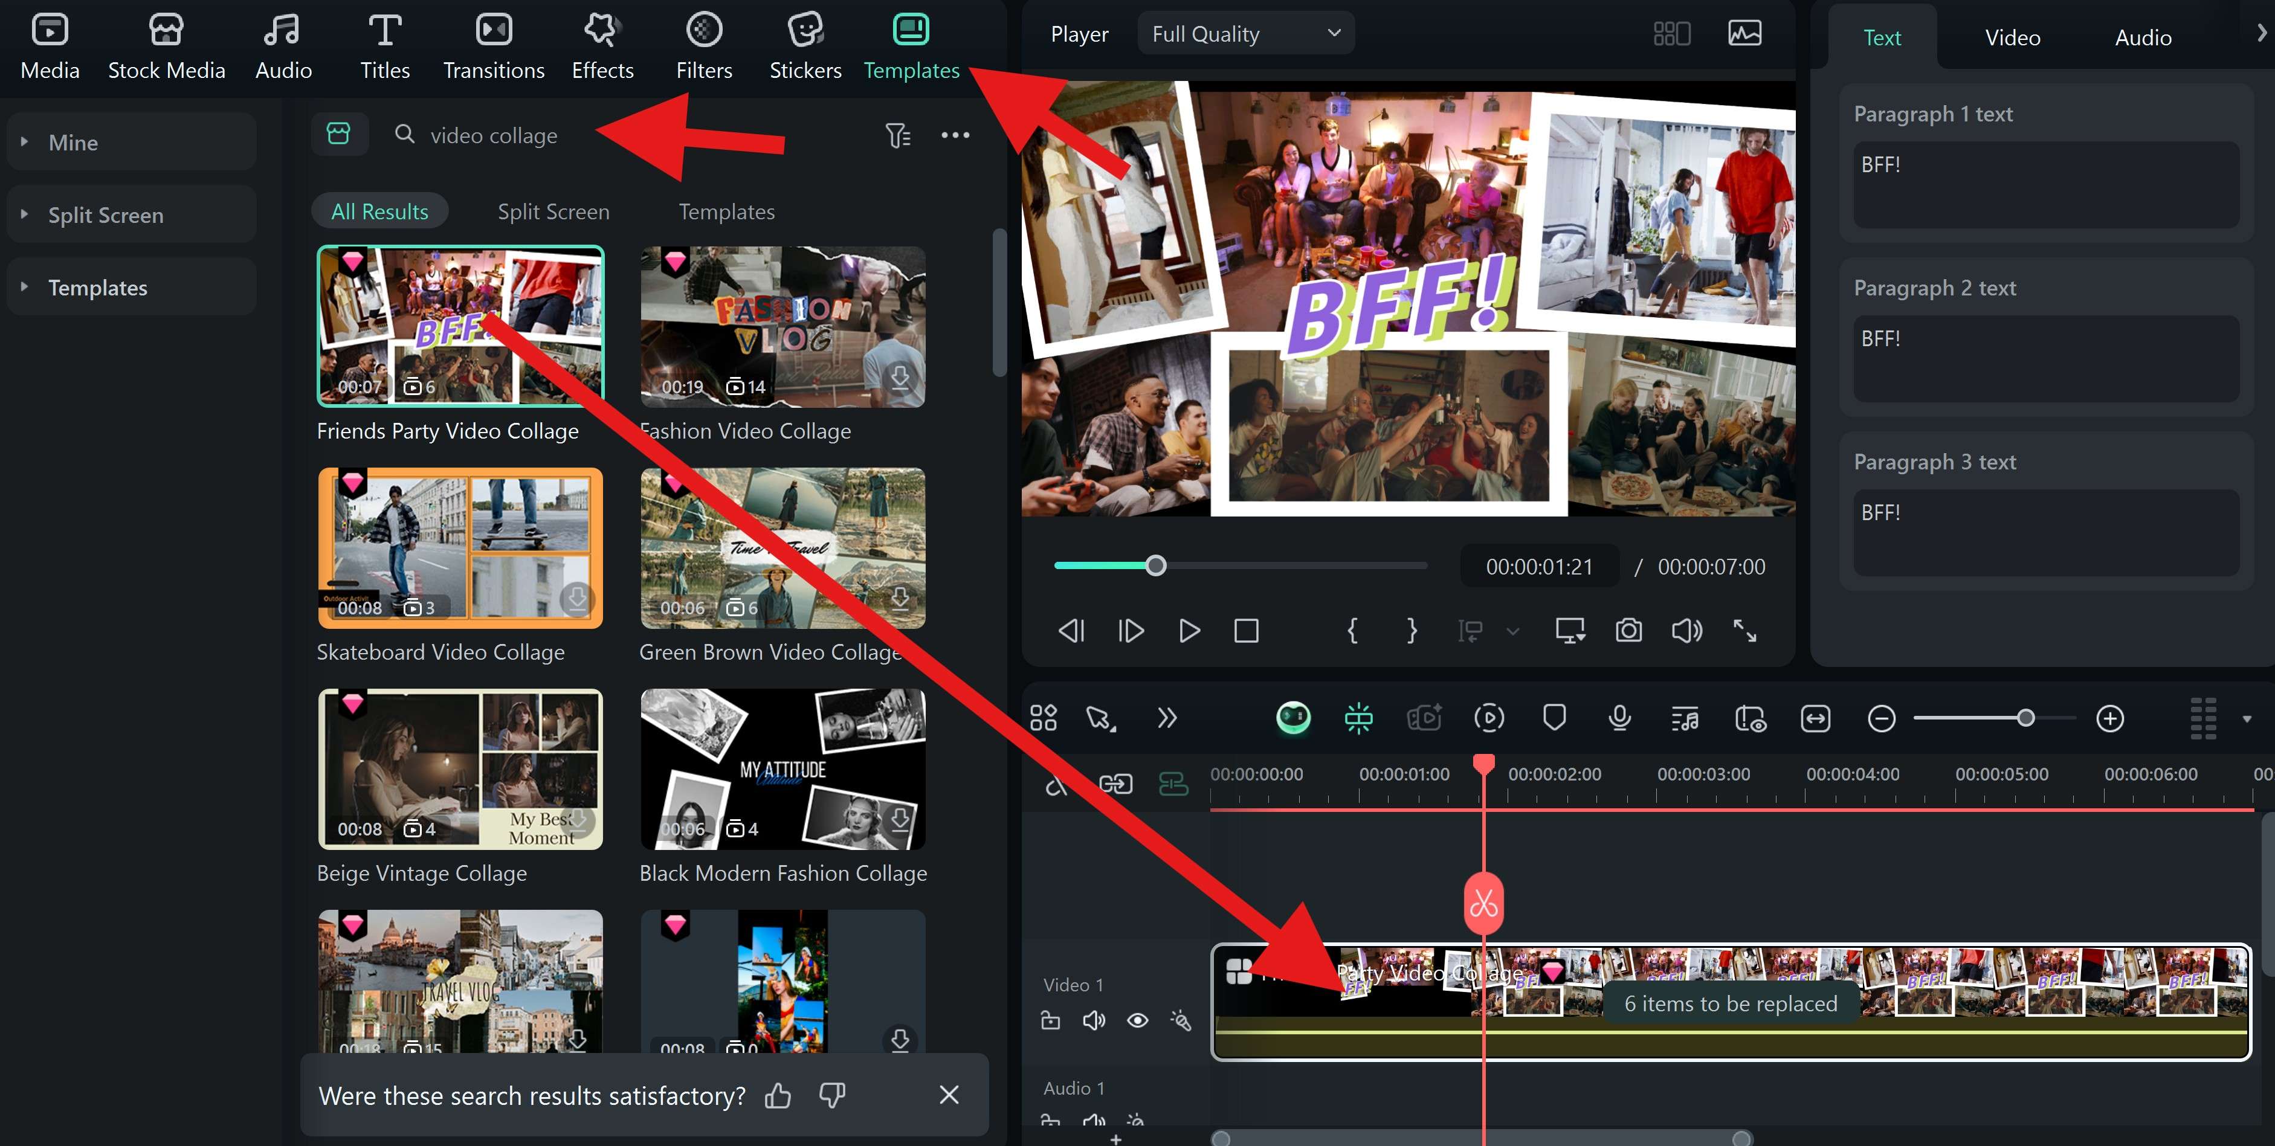Record voiceover with microphone icon

1619,718
